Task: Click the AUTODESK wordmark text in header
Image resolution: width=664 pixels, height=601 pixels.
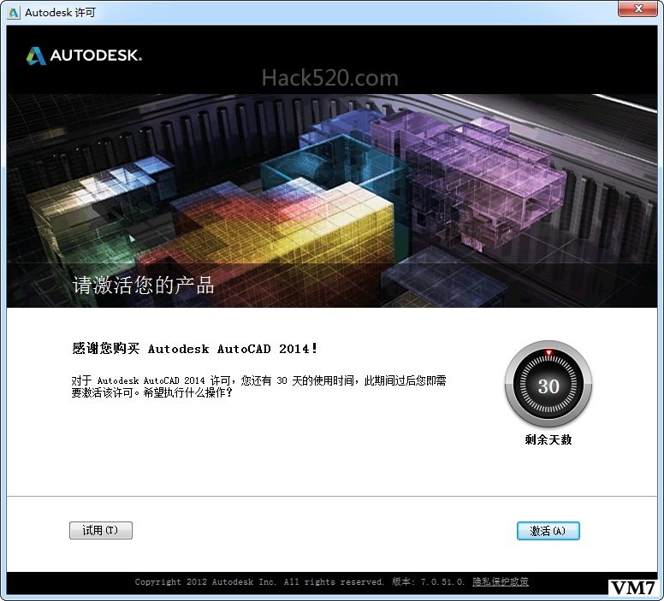Action: (96, 56)
